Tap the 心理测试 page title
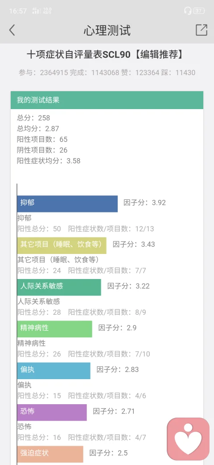Viewport: 214px width, 465px height. [x=107, y=30]
